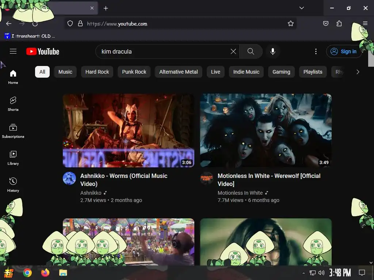The width and height of the screenshot is (374, 280).
Task: Filter results by Punk Rock chip
Action: [134, 72]
